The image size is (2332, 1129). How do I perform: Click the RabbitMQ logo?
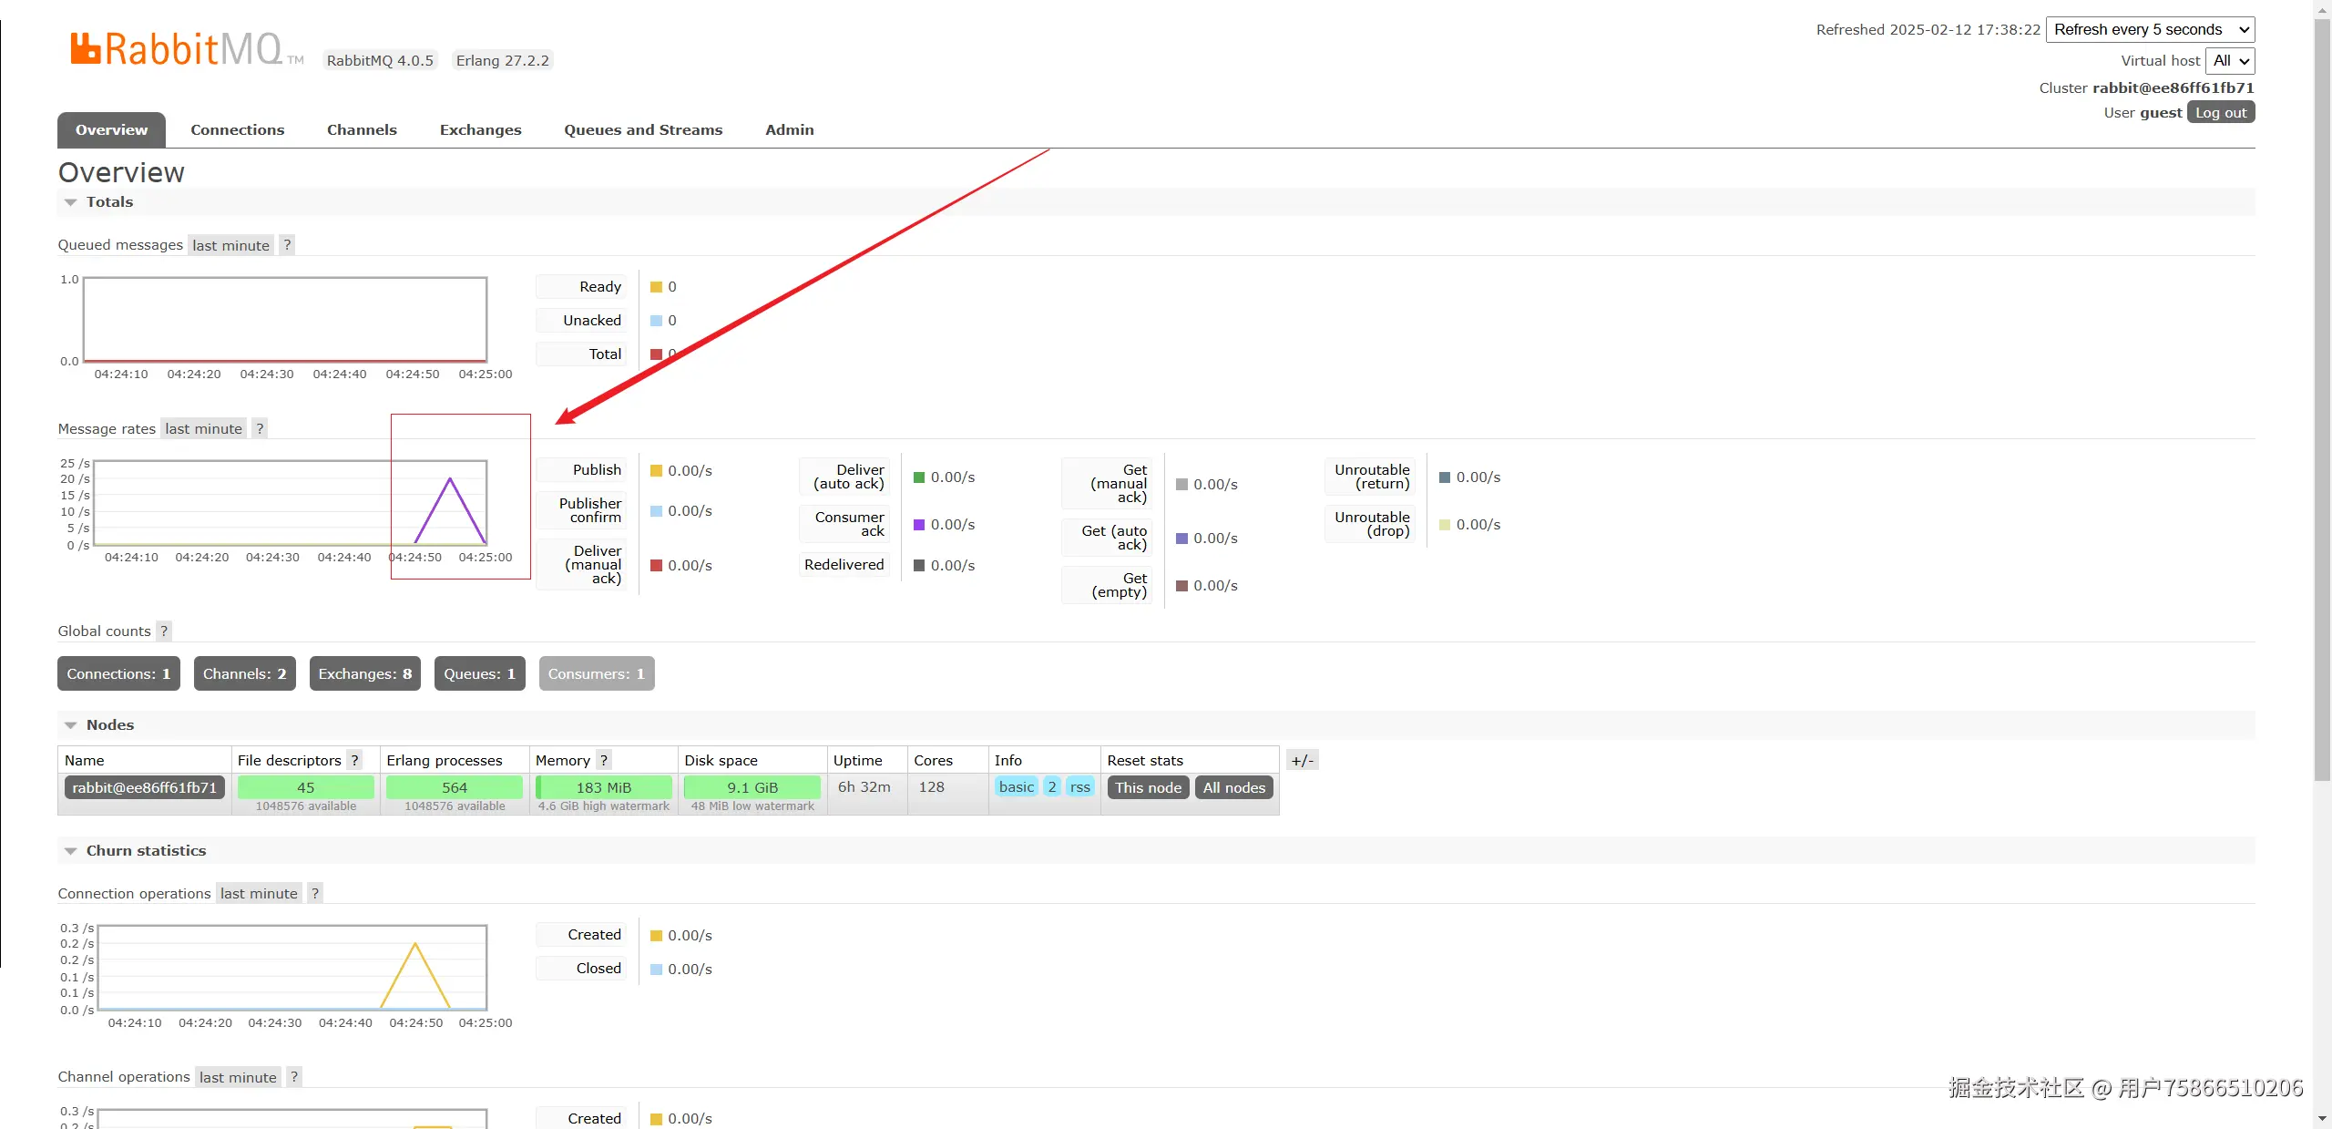click(x=178, y=49)
